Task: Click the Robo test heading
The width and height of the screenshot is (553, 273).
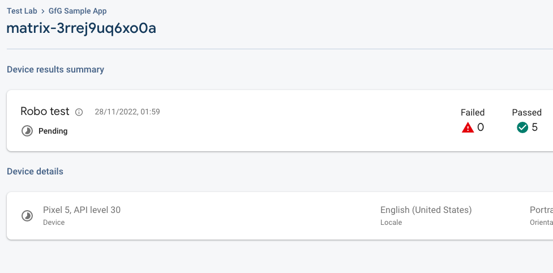Action: click(x=45, y=112)
